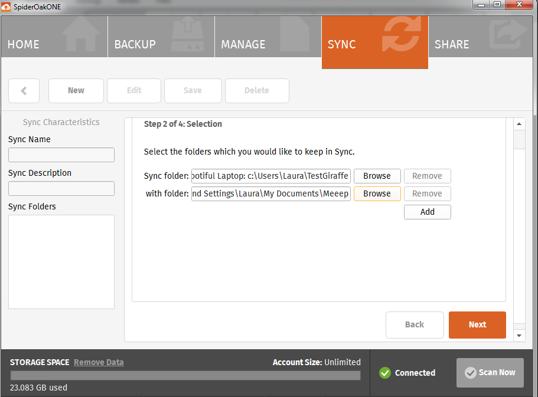Viewport: 538px width, 397px height.
Task: Click the Sync folder path field
Action: [271, 176]
